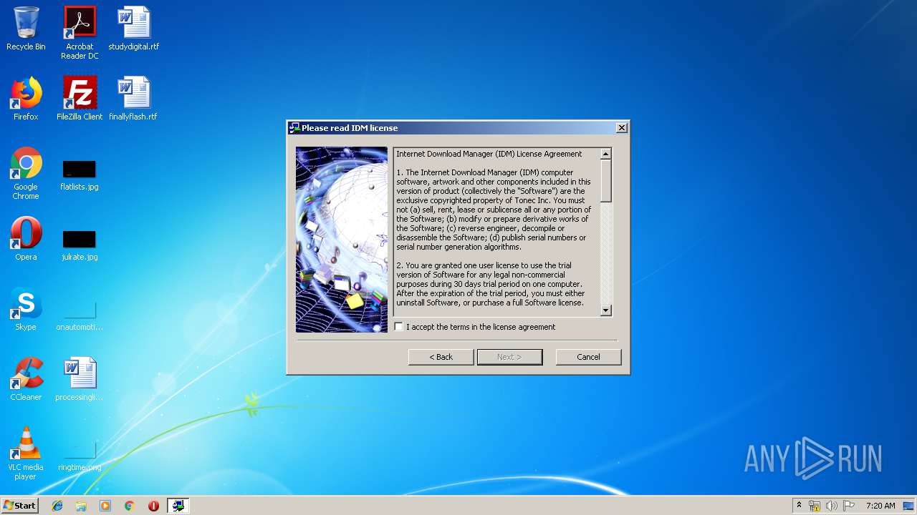The image size is (917, 515).
Task: Select flatlists.jpg image file
Action: [x=80, y=176]
